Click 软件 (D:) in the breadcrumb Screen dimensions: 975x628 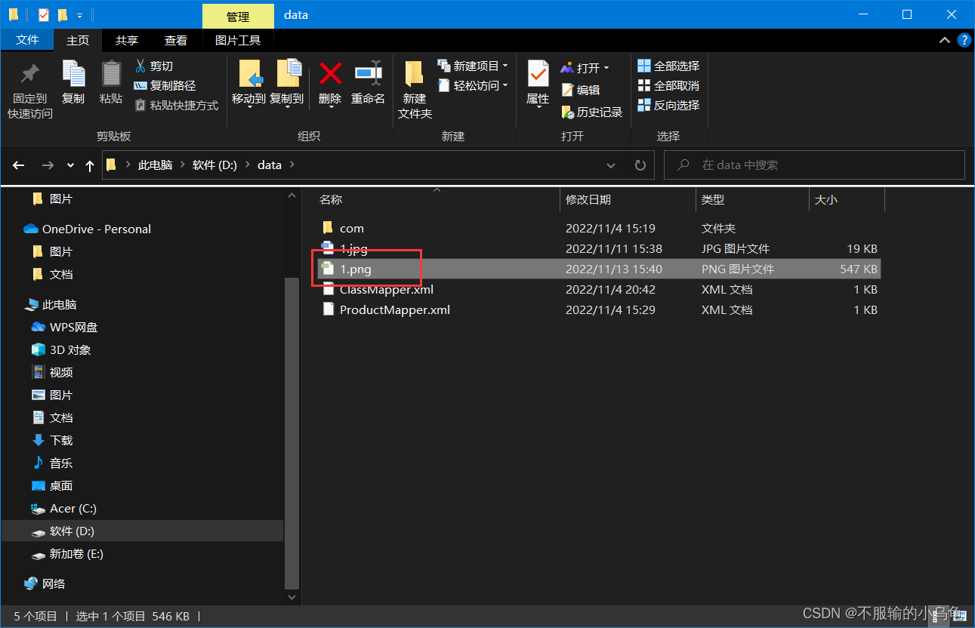coord(215,165)
